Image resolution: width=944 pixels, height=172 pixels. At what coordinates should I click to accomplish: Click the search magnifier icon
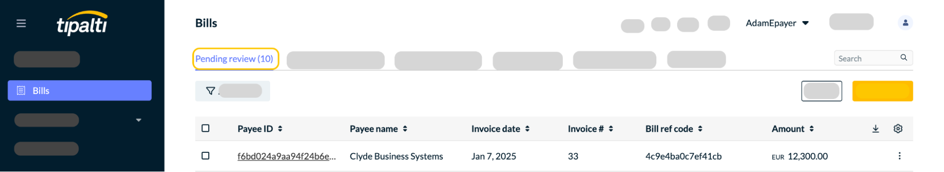pos(903,58)
